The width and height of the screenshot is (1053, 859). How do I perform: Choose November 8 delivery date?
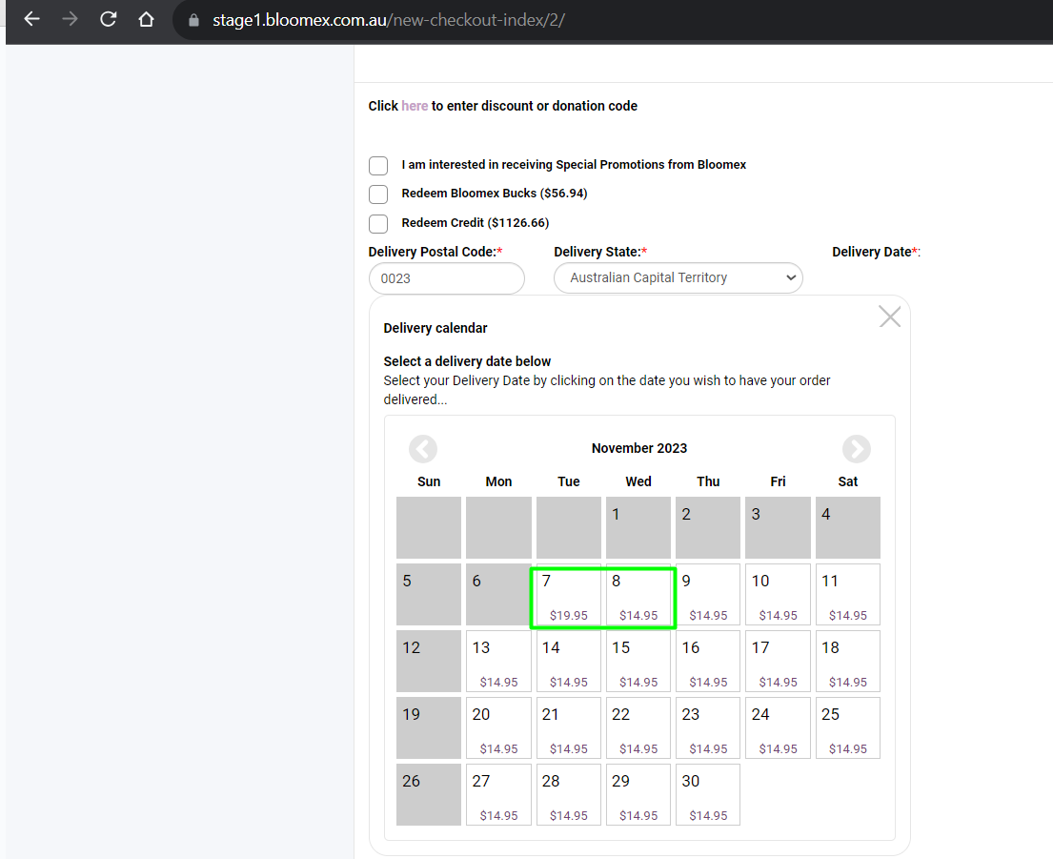click(x=638, y=594)
